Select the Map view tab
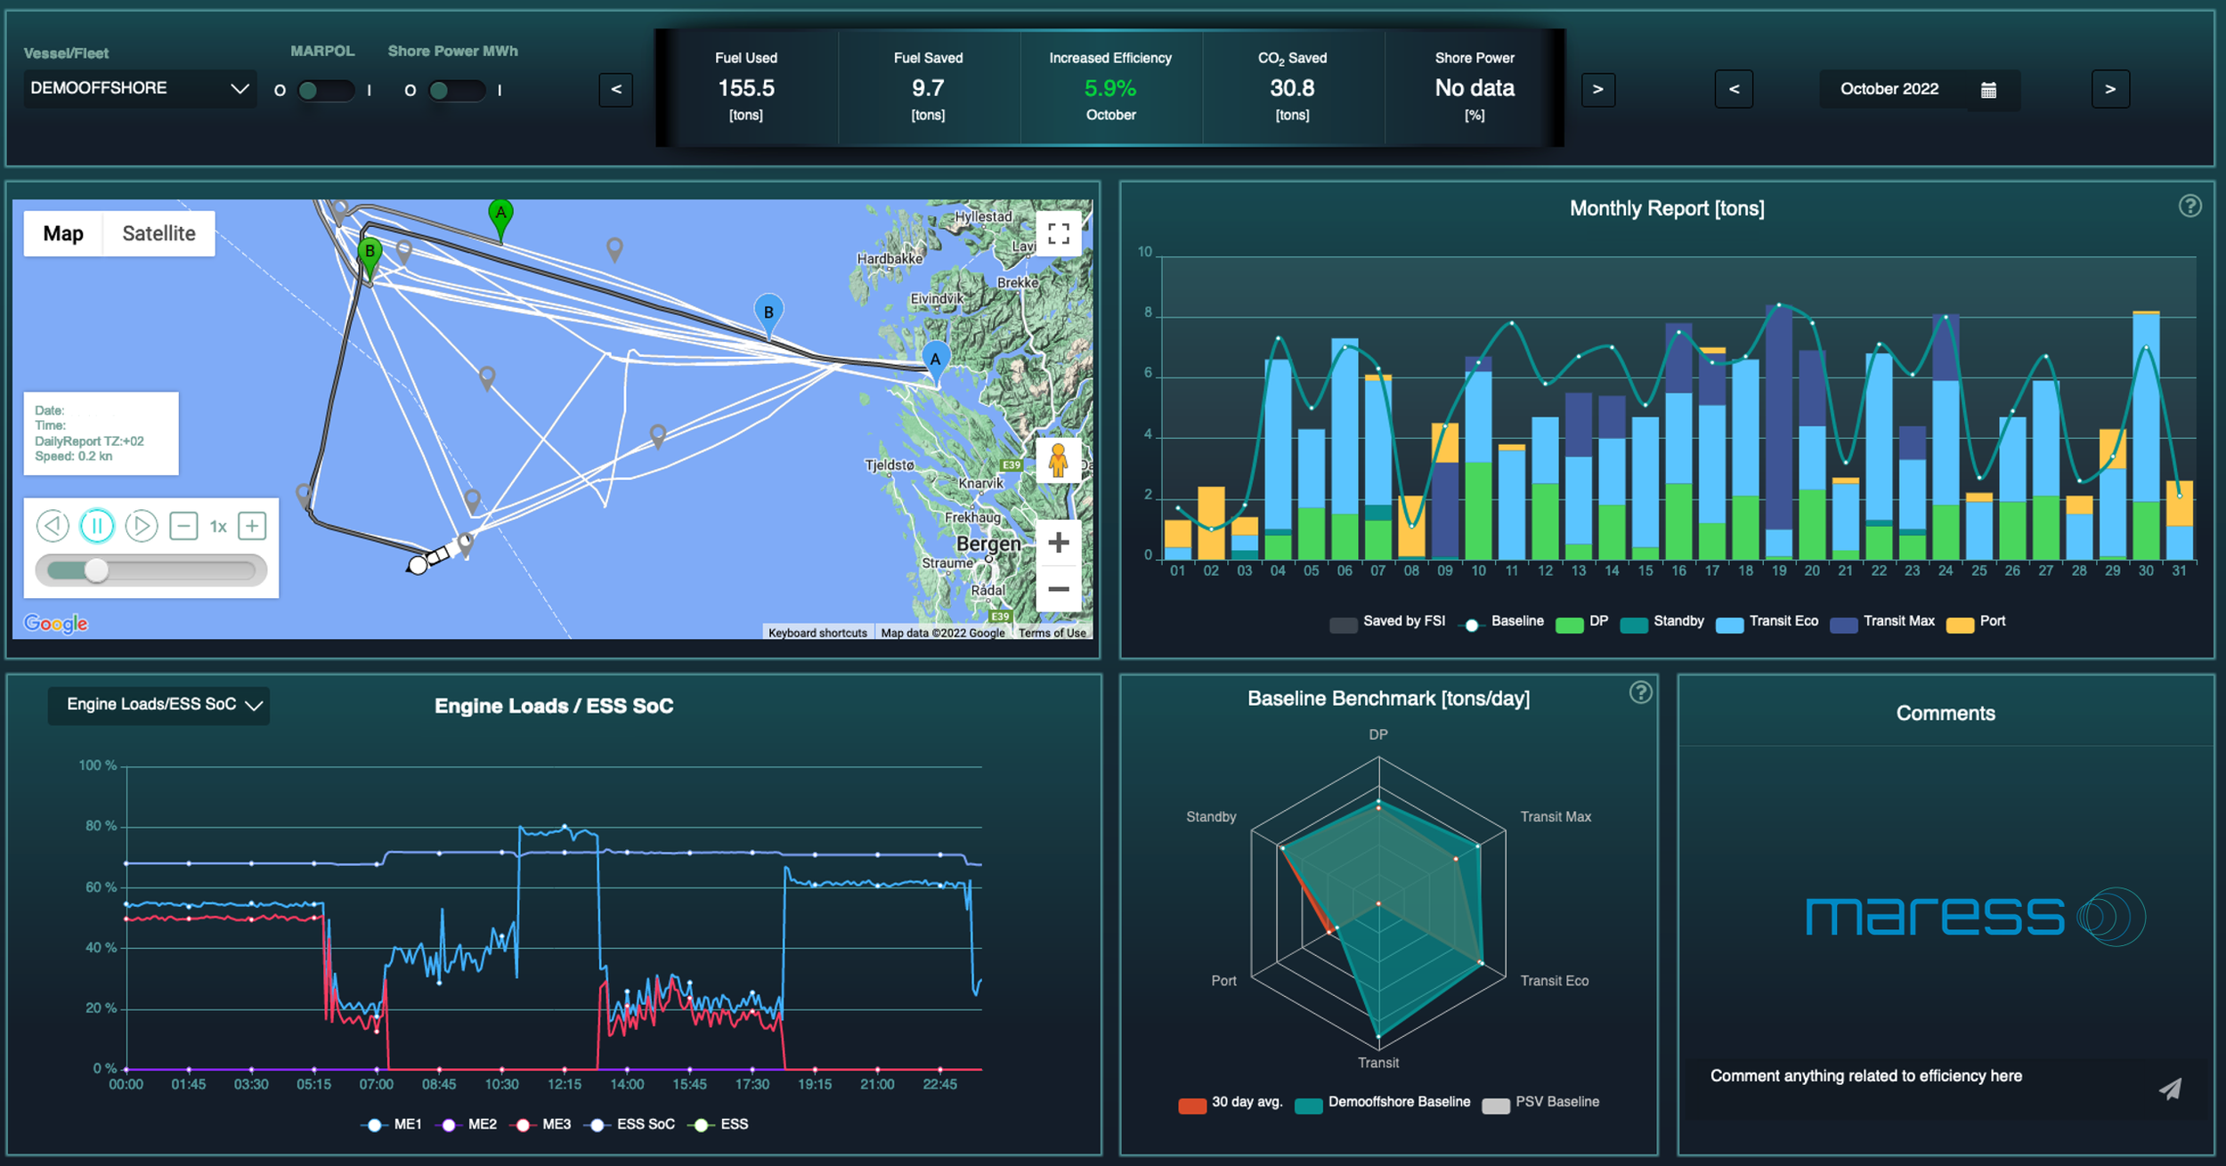Image resolution: width=2226 pixels, height=1166 pixels. tap(62, 233)
